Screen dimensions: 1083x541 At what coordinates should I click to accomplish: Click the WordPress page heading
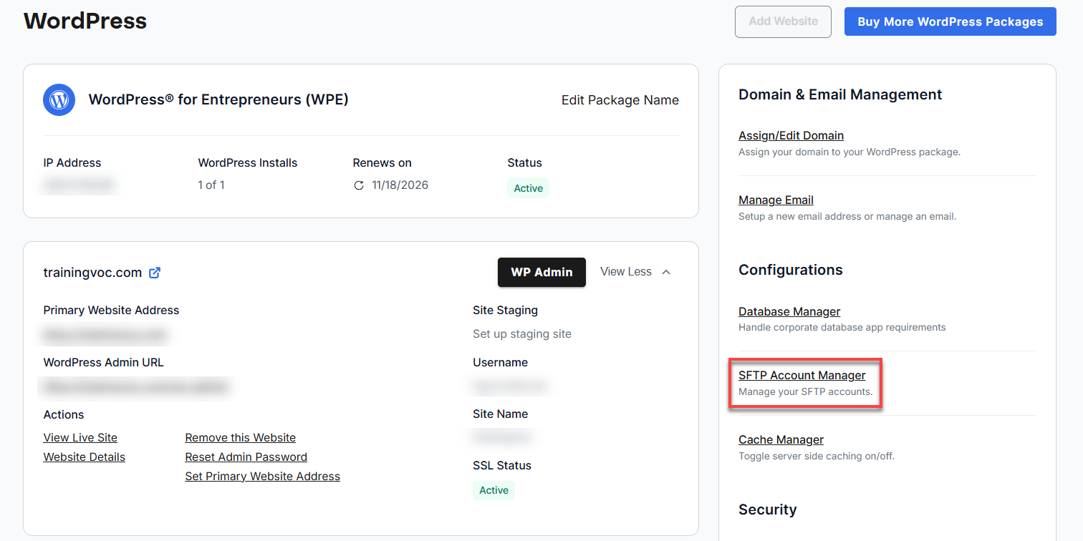(x=85, y=21)
